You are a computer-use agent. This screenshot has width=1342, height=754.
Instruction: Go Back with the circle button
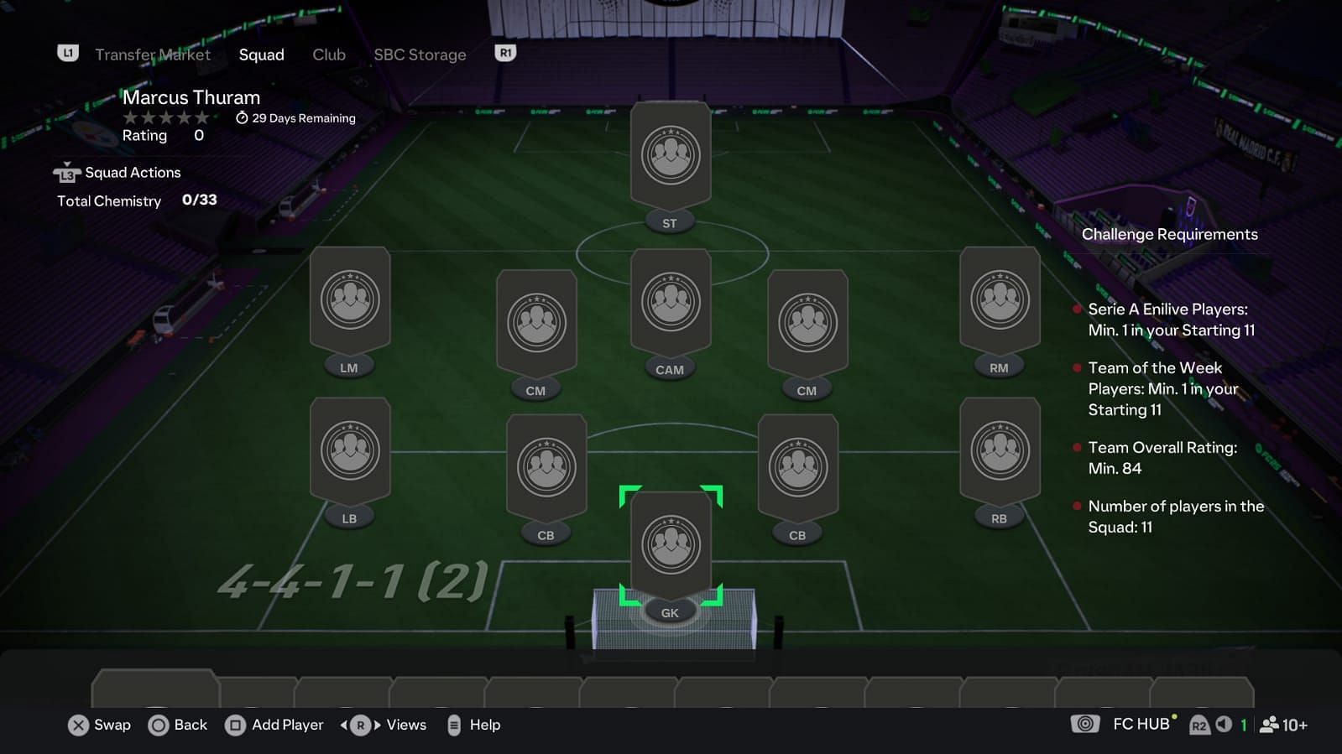[178, 725]
